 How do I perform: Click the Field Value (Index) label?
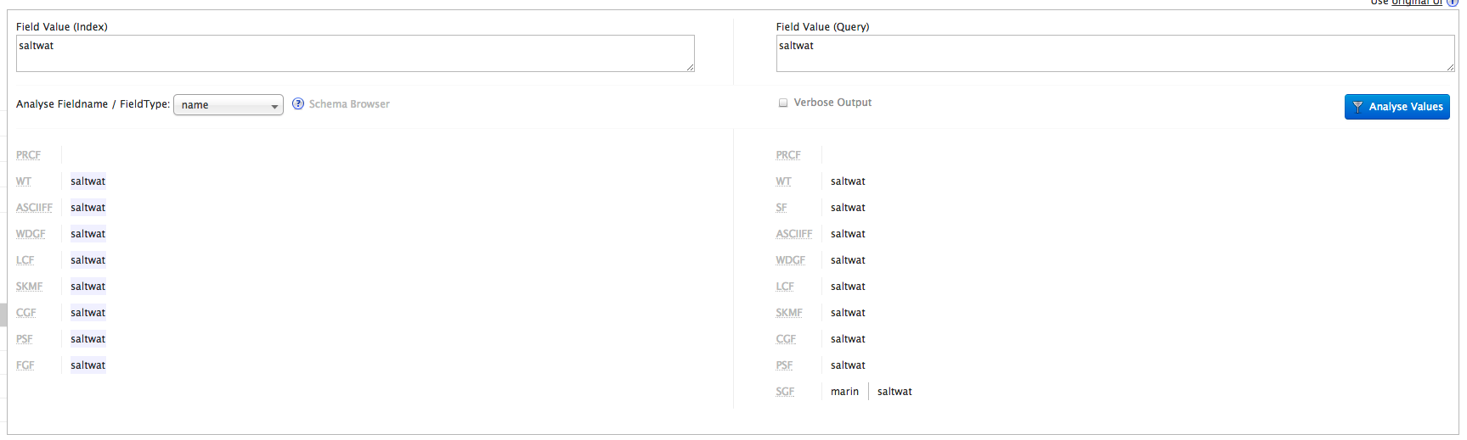62,27
